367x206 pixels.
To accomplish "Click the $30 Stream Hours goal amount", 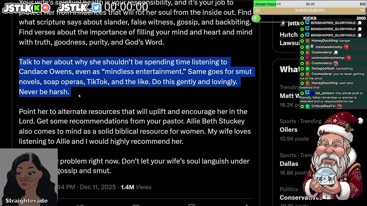I will [362, 4].
